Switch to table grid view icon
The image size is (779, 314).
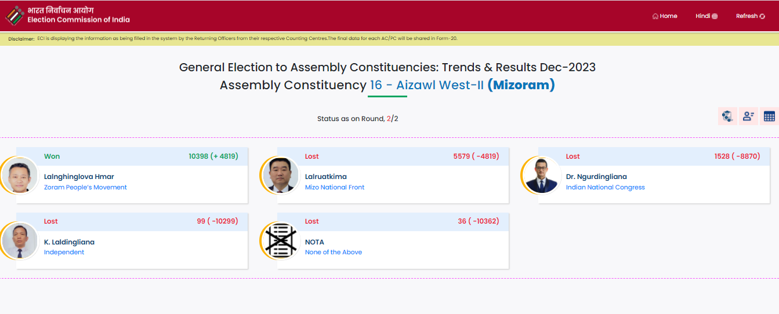pyautogui.click(x=769, y=116)
